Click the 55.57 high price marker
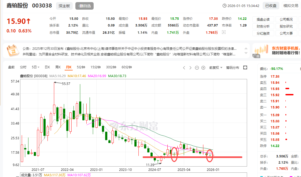The width and height of the screenshot is (301, 177). coord(66,84)
